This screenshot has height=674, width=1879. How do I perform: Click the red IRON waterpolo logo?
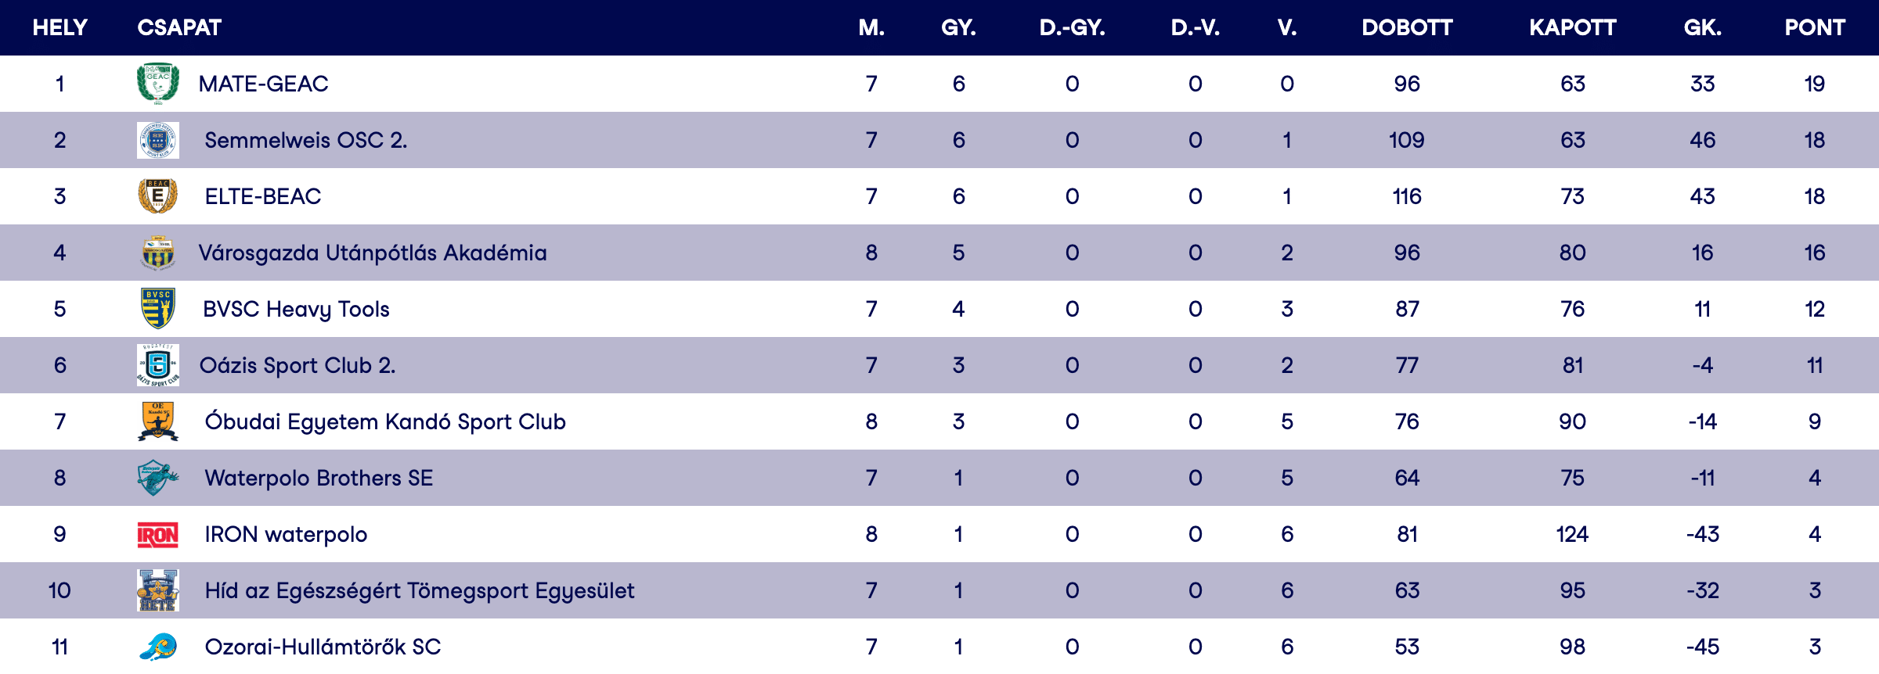(158, 535)
